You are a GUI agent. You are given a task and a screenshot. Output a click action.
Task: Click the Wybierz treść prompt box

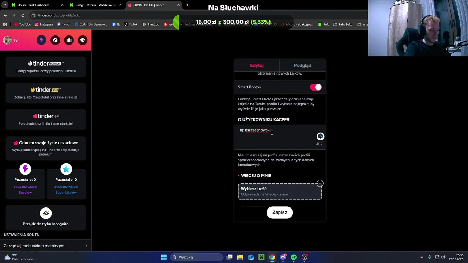(x=280, y=191)
